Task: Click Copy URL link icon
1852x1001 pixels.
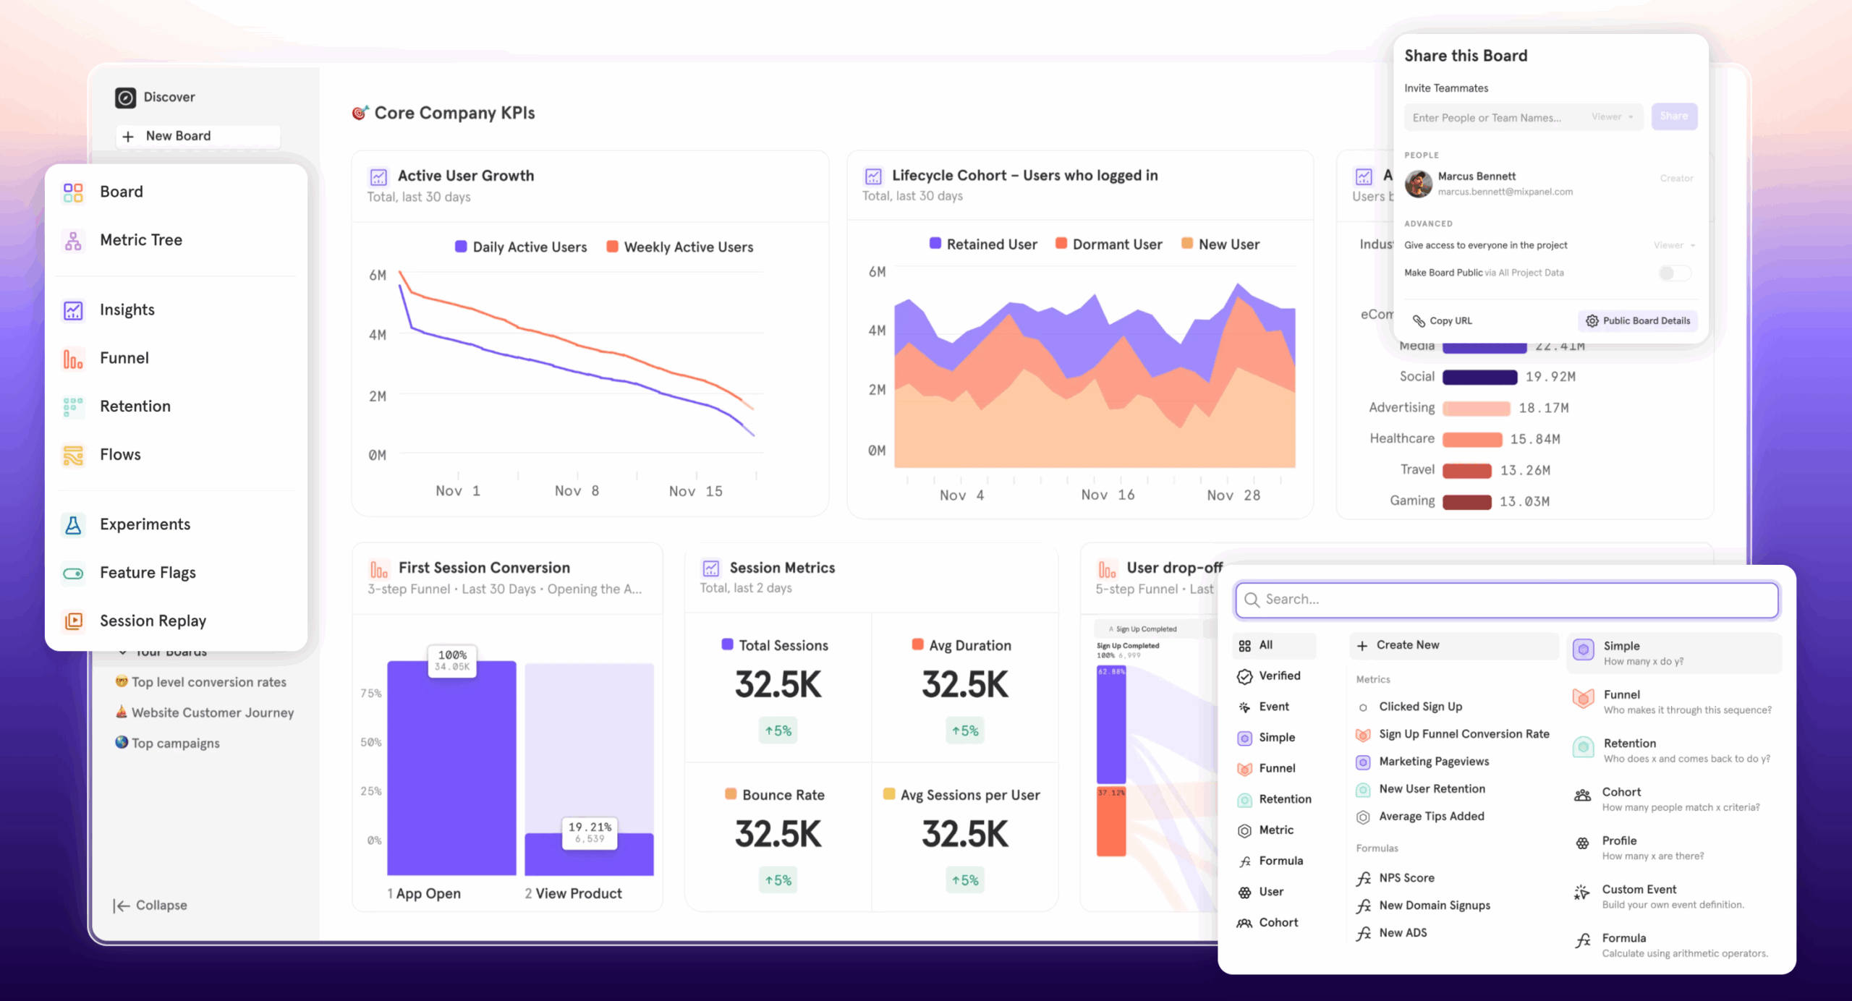Action: click(x=1419, y=321)
